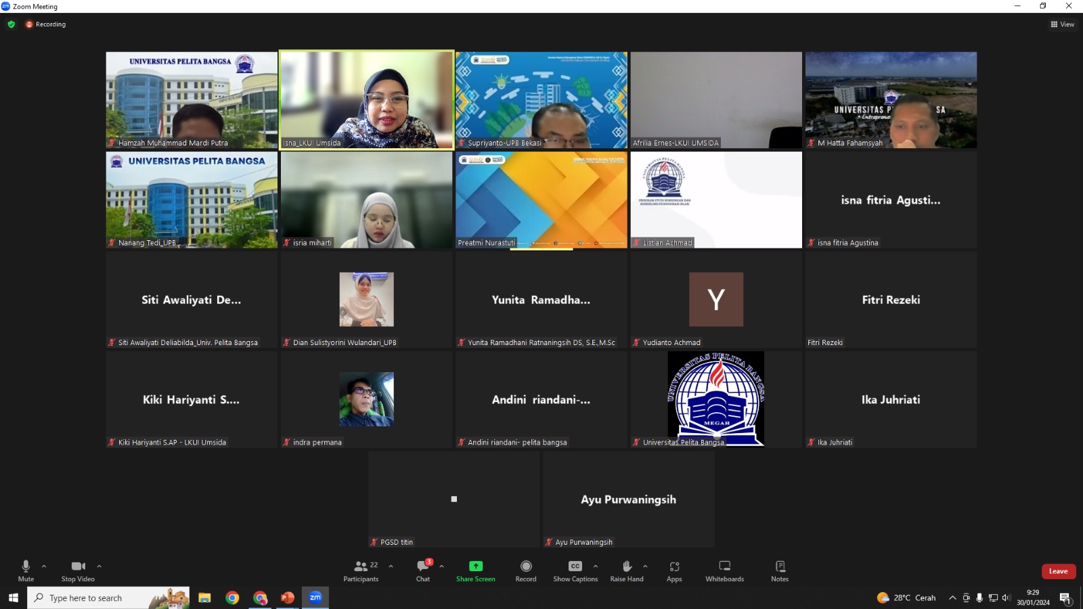The height and width of the screenshot is (609, 1083).
Task: Expand audio options arrow beside Mute
Action: (44, 566)
